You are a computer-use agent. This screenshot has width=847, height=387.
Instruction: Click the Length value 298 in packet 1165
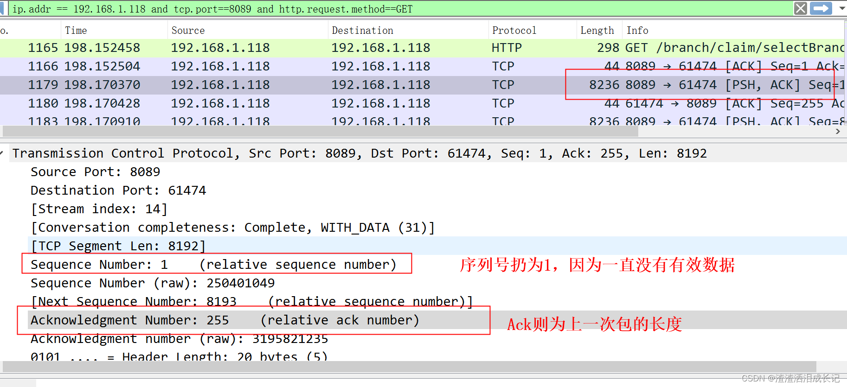click(x=608, y=48)
